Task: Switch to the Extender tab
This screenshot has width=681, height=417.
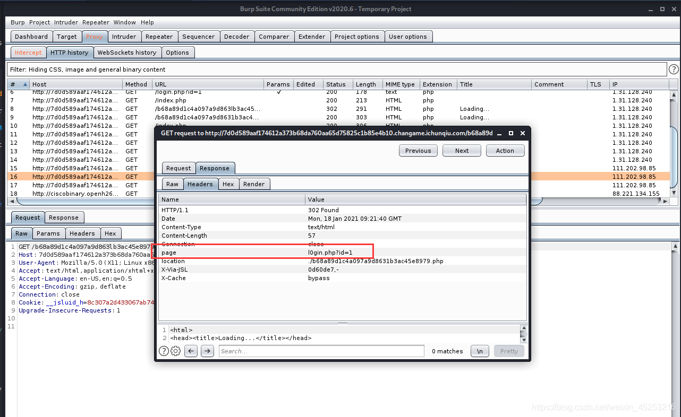Action: click(312, 37)
